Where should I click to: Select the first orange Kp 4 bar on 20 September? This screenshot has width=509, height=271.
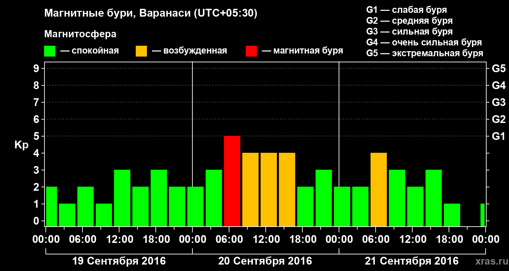[250, 189]
